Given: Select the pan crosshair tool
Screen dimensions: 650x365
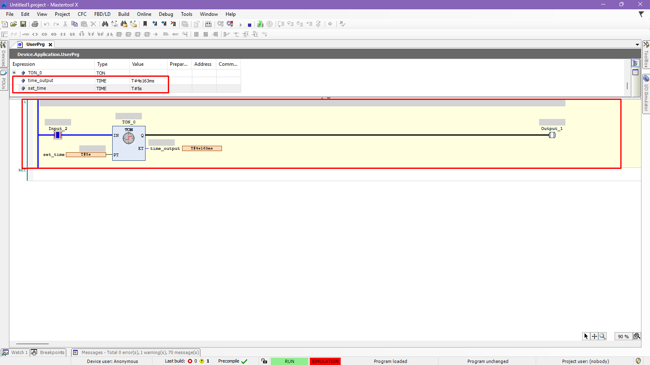Looking at the screenshot, I should tap(594, 336).
